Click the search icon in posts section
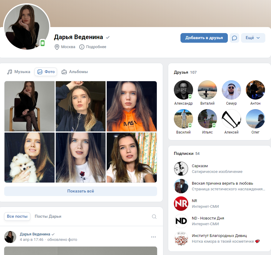The width and height of the screenshot is (271, 255). click(154, 217)
